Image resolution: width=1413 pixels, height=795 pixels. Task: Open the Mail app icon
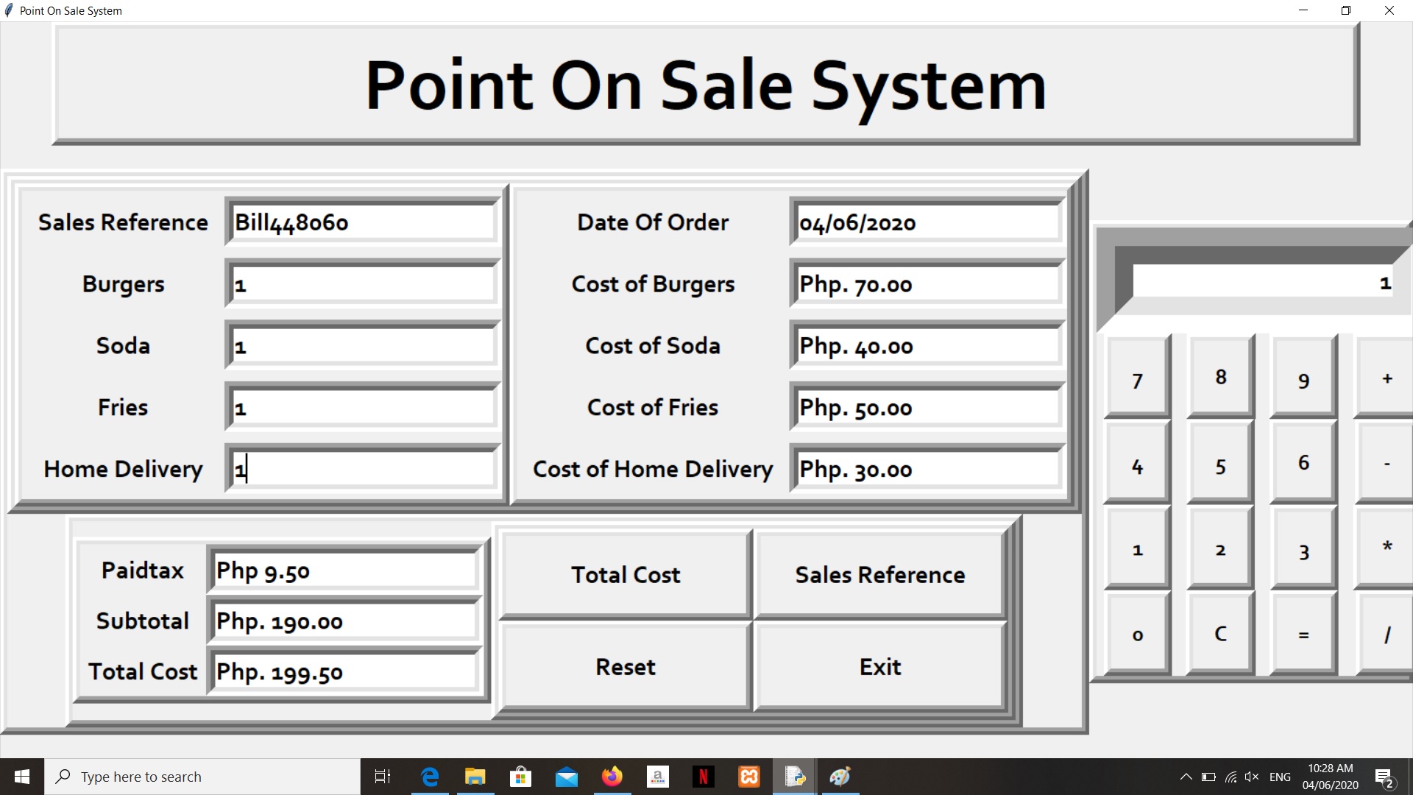point(566,777)
